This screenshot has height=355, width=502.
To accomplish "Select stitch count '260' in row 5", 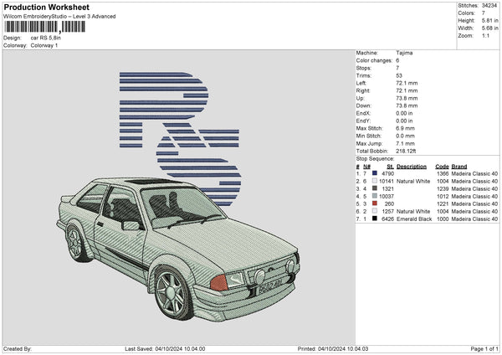I will 389,203.
